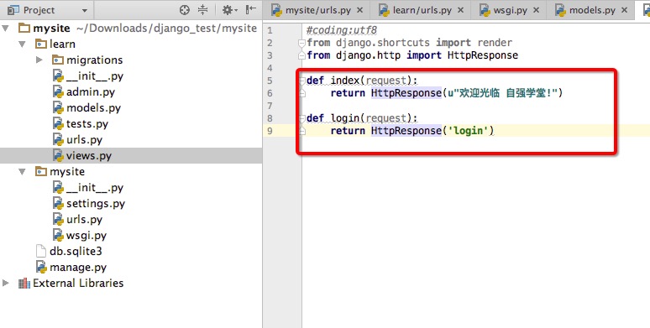Click line number 9 in the gutter

tap(270, 131)
